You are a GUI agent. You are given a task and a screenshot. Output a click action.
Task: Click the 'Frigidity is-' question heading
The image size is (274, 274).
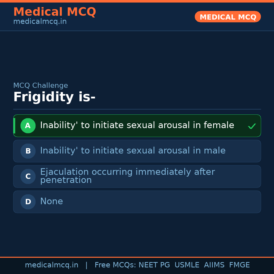coord(54,97)
